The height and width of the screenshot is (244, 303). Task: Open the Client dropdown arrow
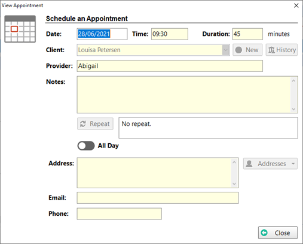(x=225, y=50)
